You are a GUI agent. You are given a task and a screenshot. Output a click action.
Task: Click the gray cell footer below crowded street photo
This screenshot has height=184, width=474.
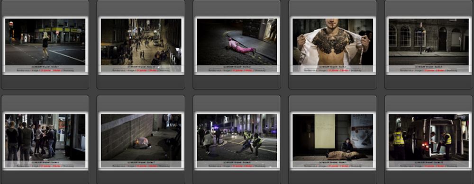pyautogui.click(x=141, y=82)
